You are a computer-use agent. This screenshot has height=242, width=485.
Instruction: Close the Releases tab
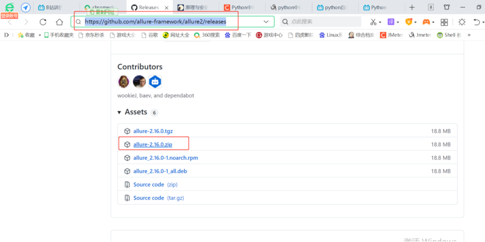(166, 8)
